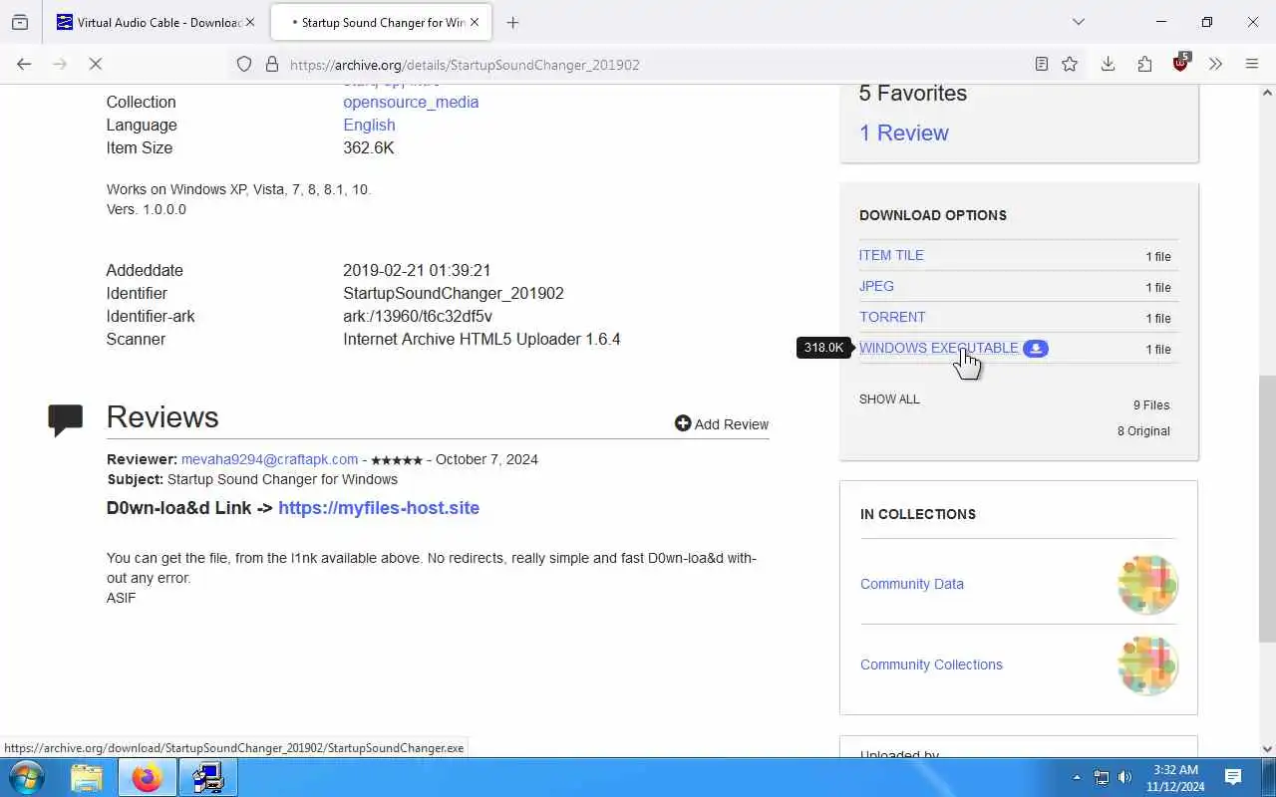Close the Startup Sound Changer tab
The height and width of the screenshot is (797, 1276).
pos(475,22)
